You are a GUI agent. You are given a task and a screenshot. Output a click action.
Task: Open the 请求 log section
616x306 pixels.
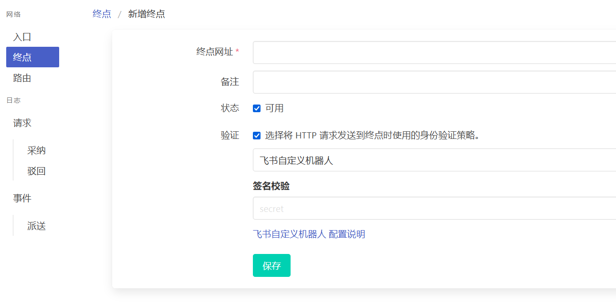point(22,123)
